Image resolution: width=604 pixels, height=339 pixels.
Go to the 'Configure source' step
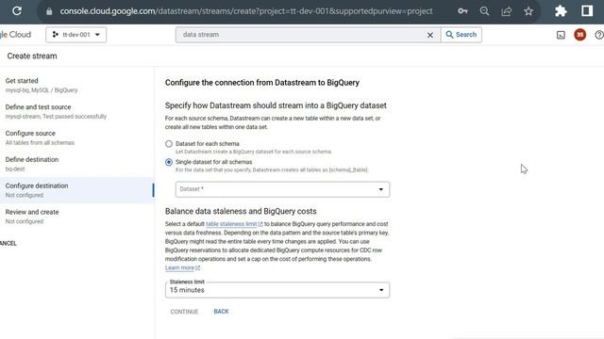pos(77,137)
